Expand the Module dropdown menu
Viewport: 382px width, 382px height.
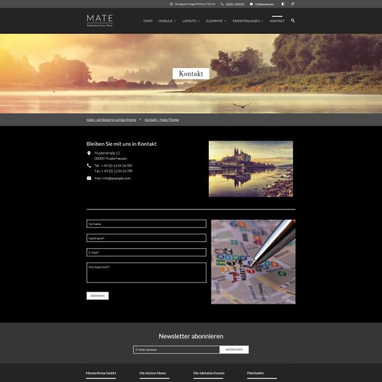coord(166,21)
